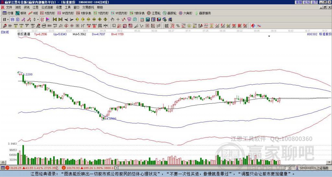This screenshot has width=332, height=177.
Task: Open the 六角形 hexagon tool
Action: pyautogui.click(x=185, y=13)
